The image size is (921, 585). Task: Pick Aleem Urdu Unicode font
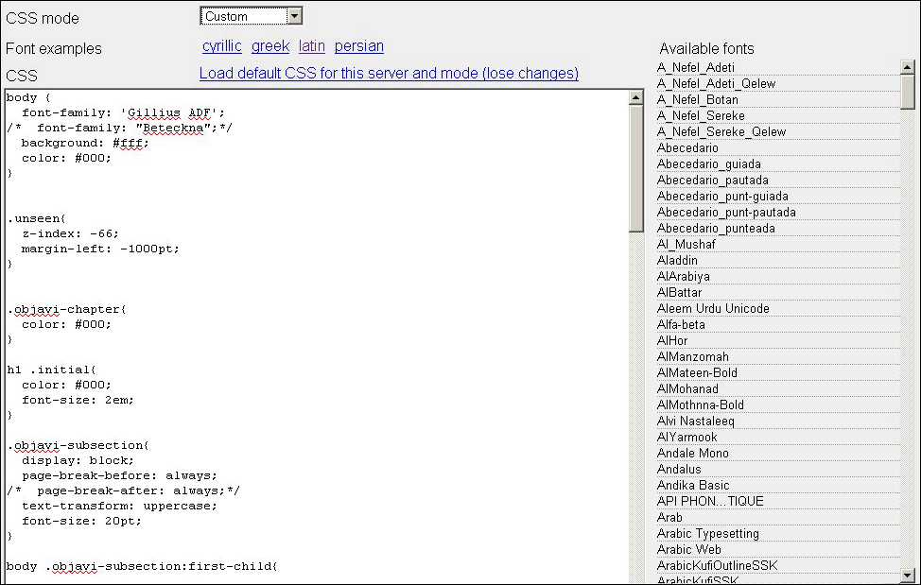click(713, 308)
